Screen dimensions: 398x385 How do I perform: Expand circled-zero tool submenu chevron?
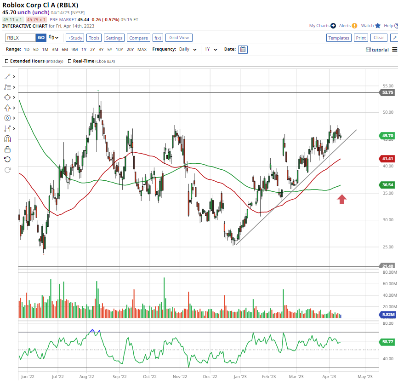[x=14, y=118]
